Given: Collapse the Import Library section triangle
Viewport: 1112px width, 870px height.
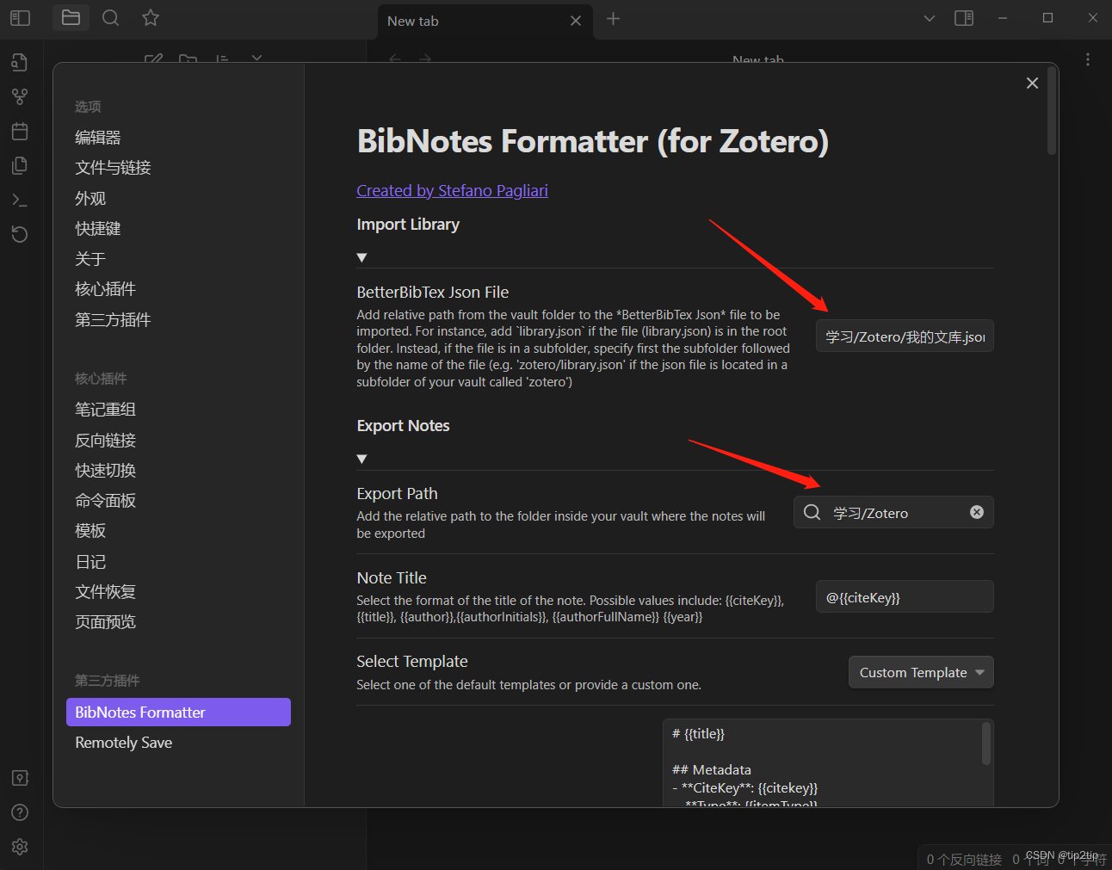Looking at the screenshot, I should pos(362,257).
